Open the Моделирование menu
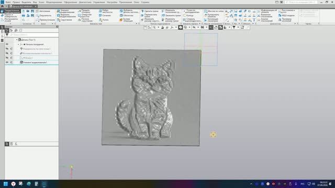This screenshot has width=335, height=188. tap(54, 2)
